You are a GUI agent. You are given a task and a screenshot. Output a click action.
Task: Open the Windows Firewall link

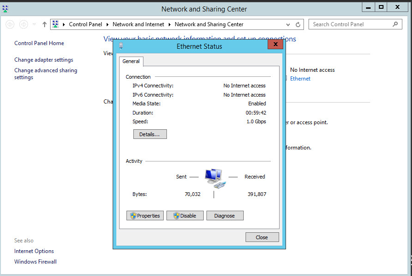(35, 262)
